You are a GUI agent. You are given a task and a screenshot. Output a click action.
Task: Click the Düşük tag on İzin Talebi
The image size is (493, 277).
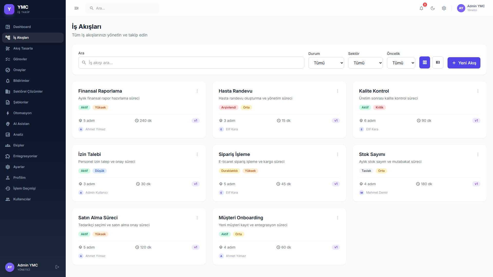pyautogui.click(x=100, y=171)
